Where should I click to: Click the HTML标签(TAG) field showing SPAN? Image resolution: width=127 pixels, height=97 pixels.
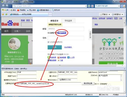pyautogui.click(x=27, y=72)
